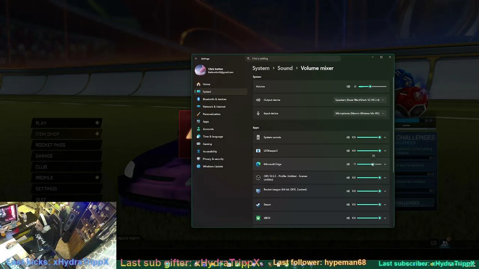
Task: Mute XBOX audio in the mixer
Action: click(348, 218)
